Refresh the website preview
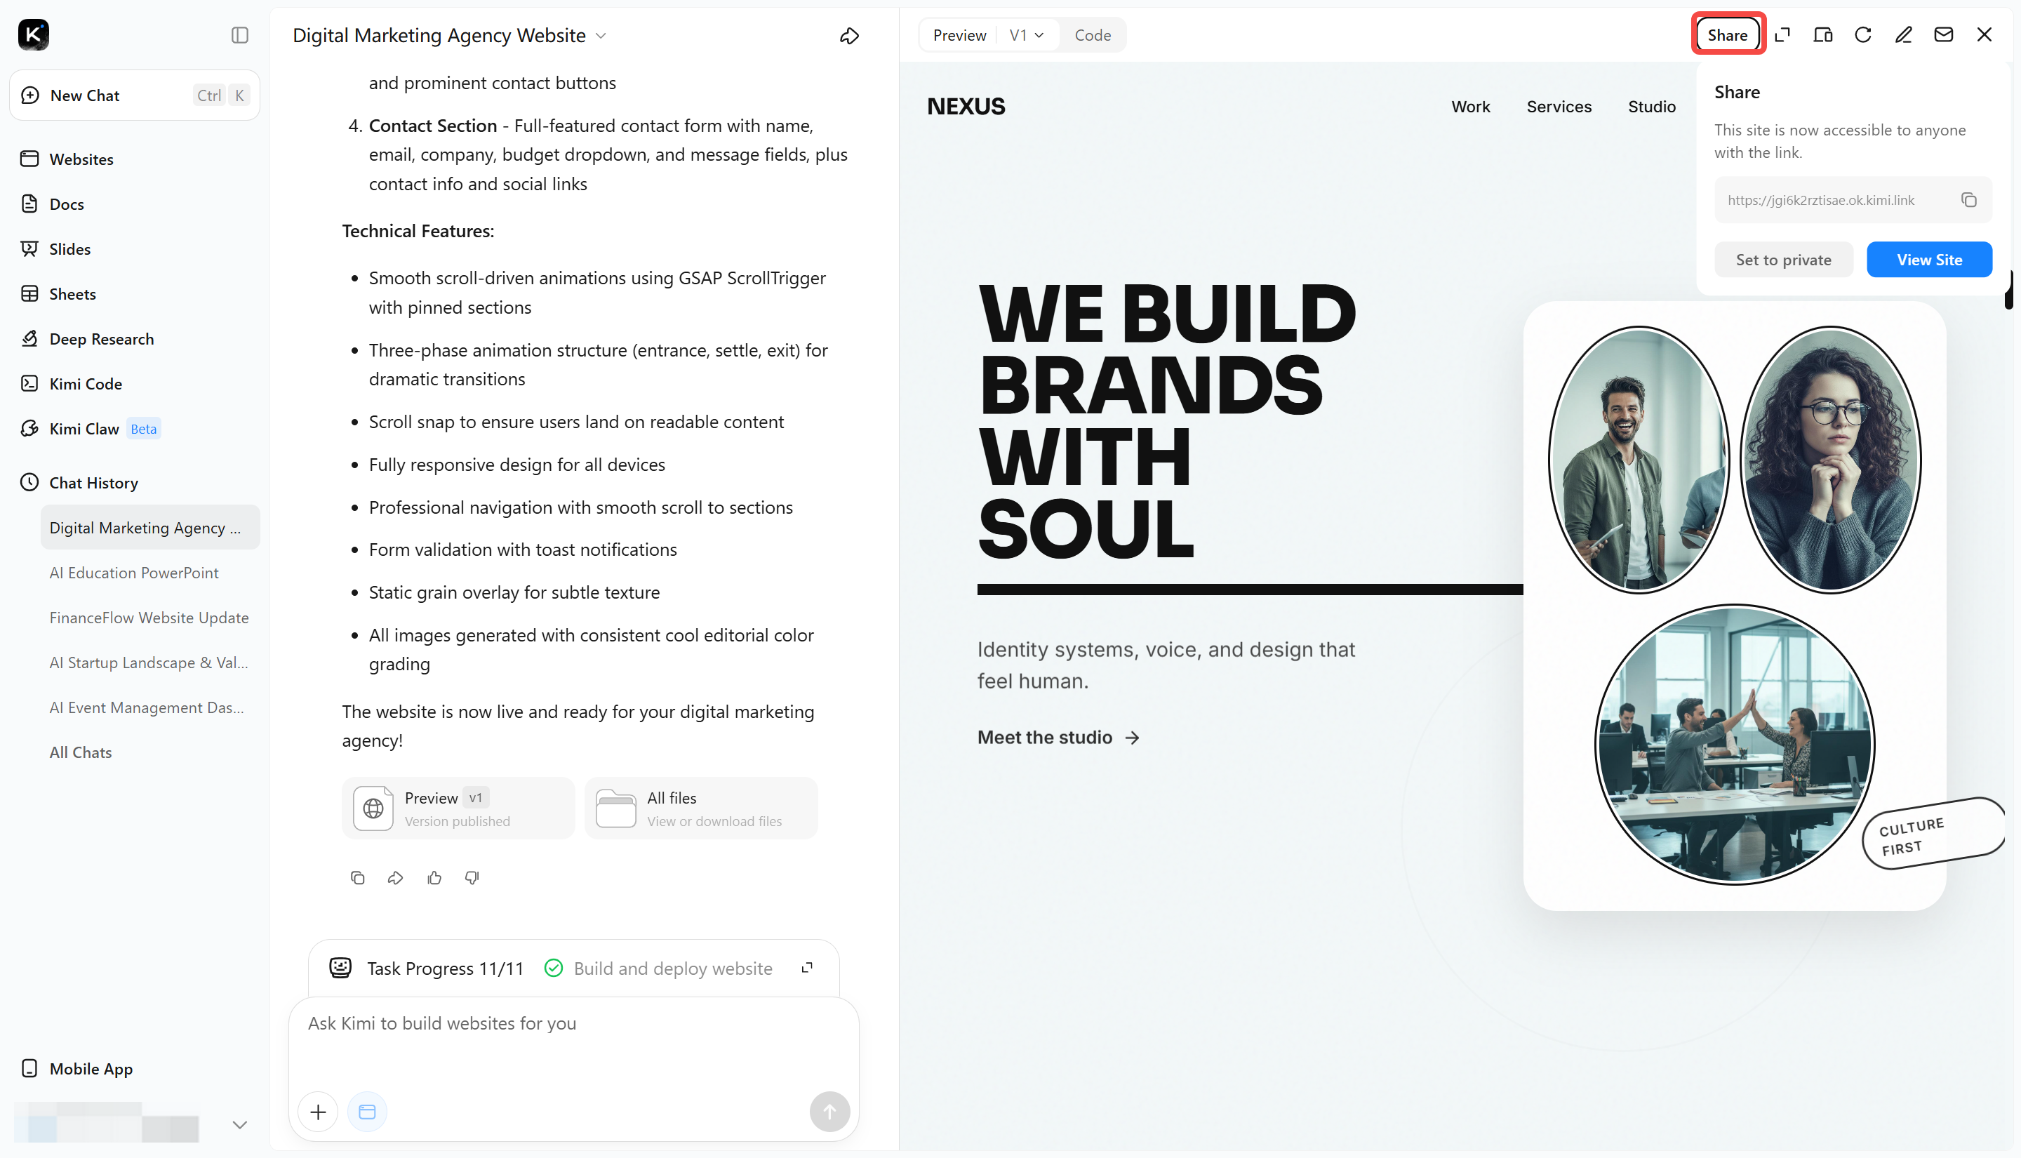This screenshot has width=2021, height=1158. (1863, 35)
